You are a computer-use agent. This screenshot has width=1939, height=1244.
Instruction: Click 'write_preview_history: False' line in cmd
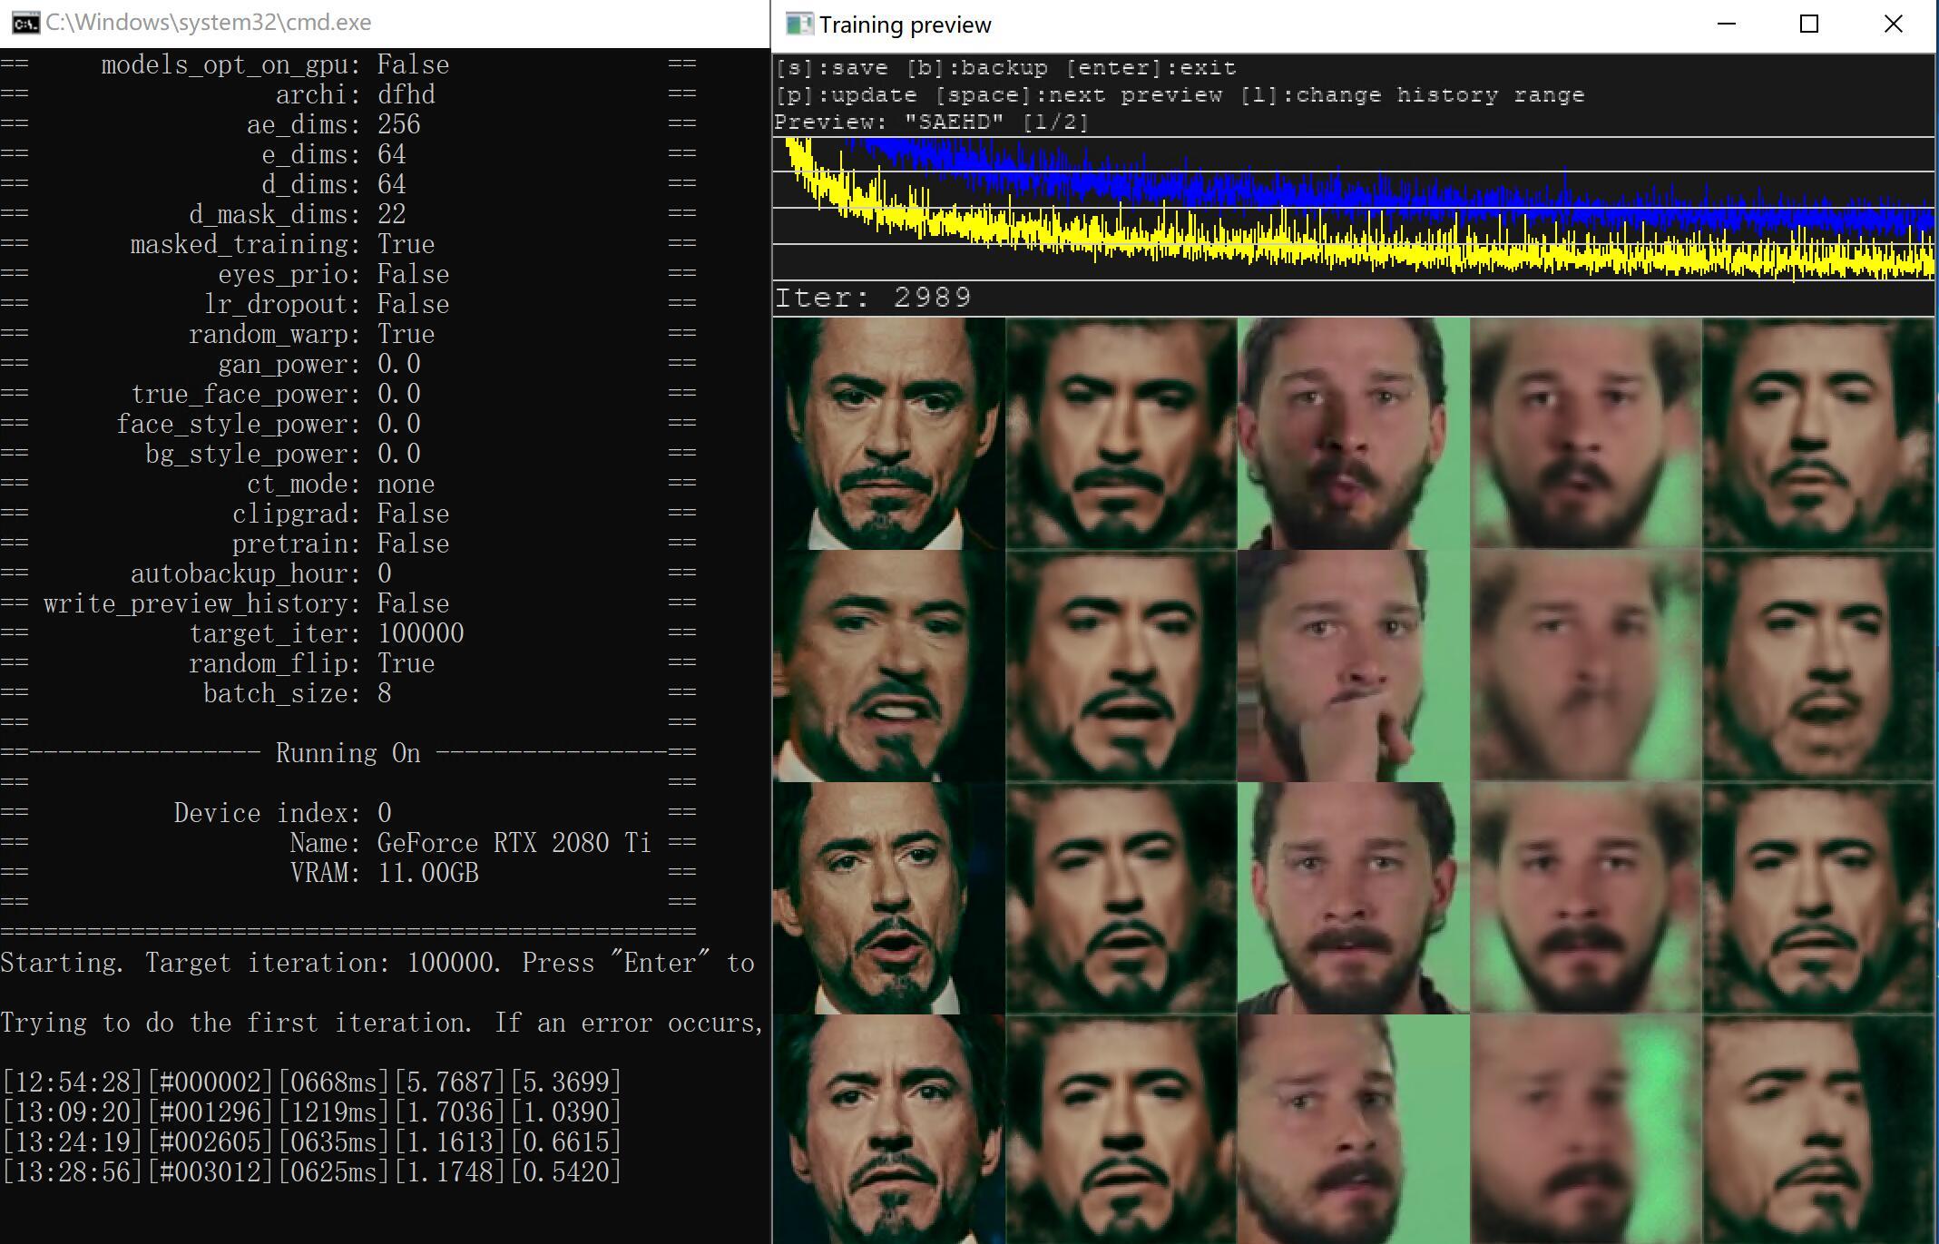[246, 603]
